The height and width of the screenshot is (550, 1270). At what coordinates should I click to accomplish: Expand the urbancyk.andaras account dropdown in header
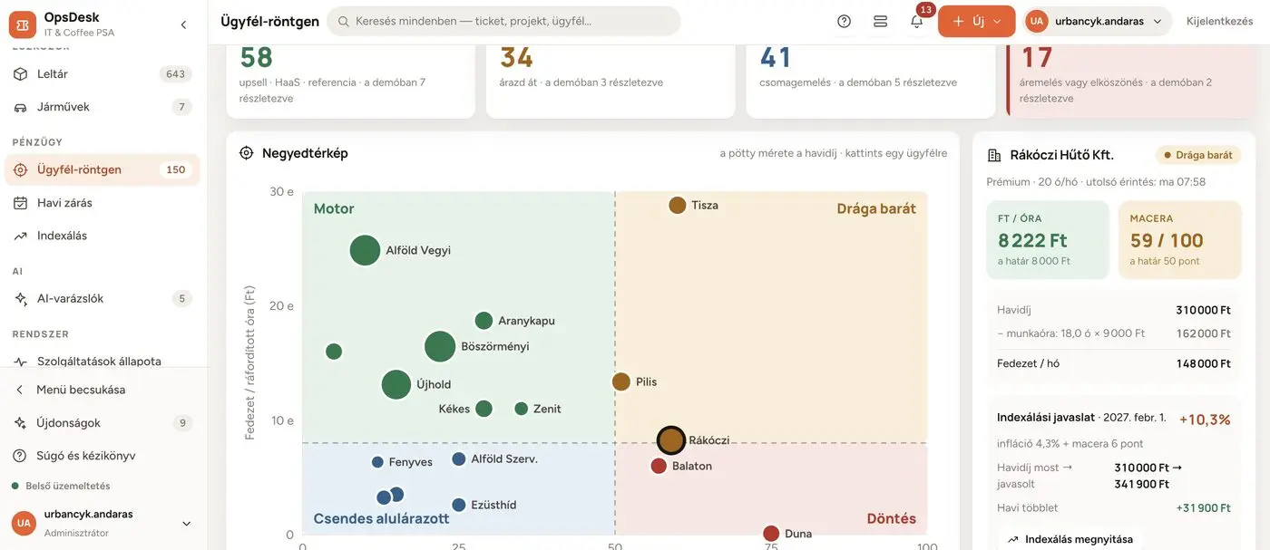(1097, 21)
